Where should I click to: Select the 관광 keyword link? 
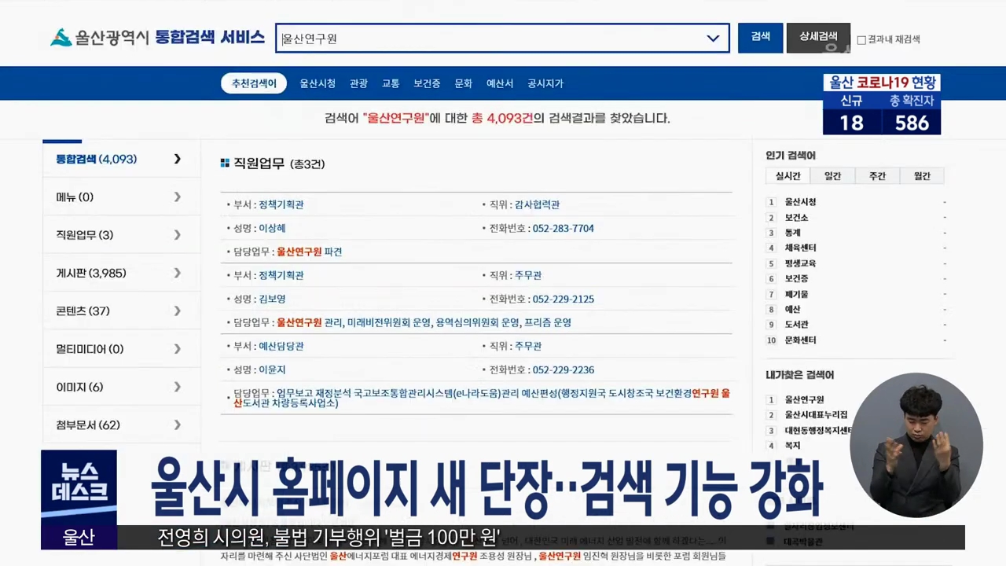pos(358,83)
